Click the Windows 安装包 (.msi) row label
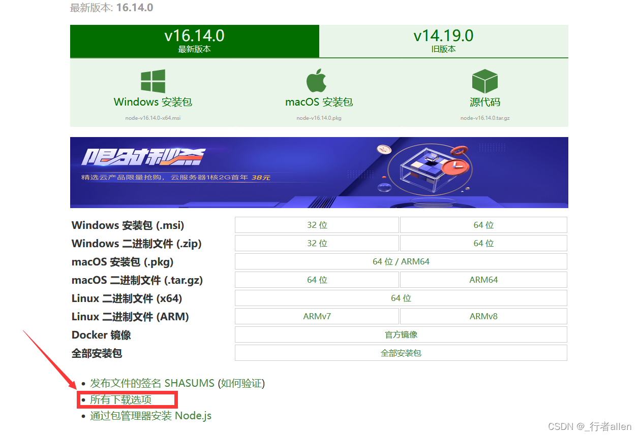The image size is (639, 436). (128, 225)
